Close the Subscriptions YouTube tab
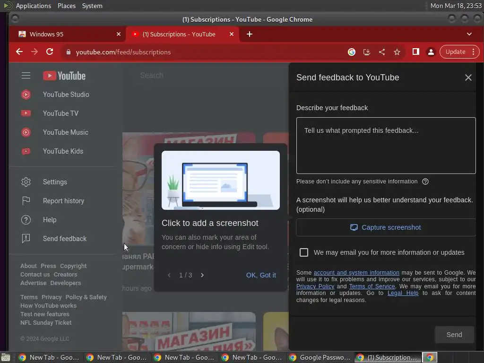 (x=232, y=34)
